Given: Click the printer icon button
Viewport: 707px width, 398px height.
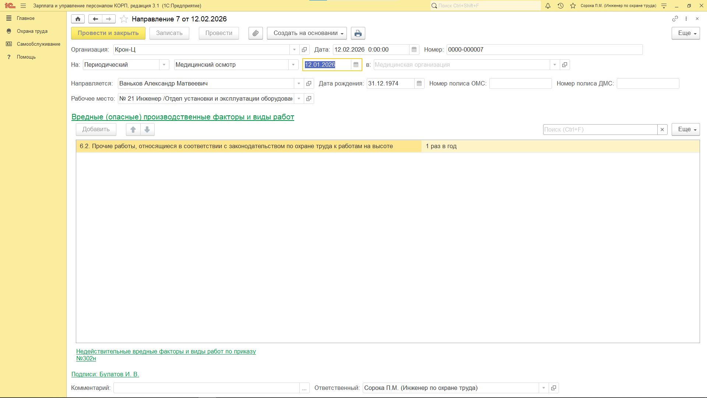Looking at the screenshot, I should [x=358, y=33].
